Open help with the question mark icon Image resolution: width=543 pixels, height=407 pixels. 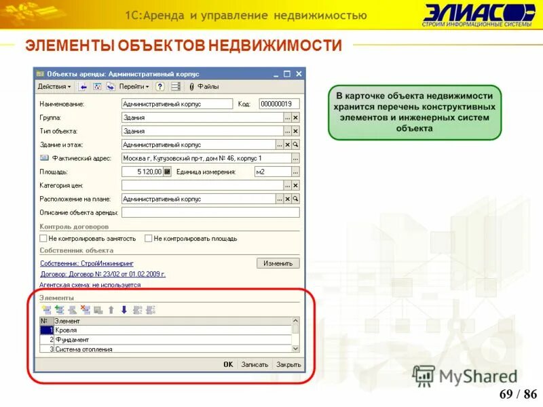(160, 87)
